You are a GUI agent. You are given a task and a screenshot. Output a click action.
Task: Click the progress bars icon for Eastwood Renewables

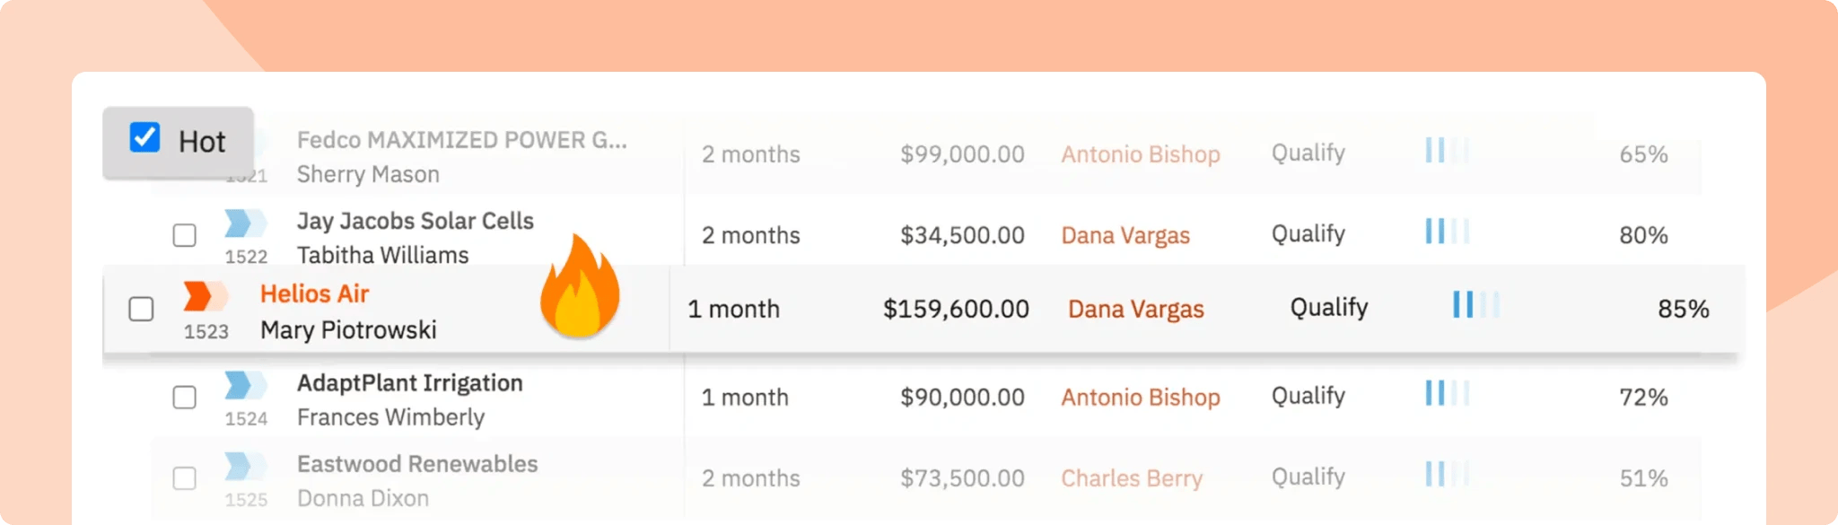point(1446,474)
